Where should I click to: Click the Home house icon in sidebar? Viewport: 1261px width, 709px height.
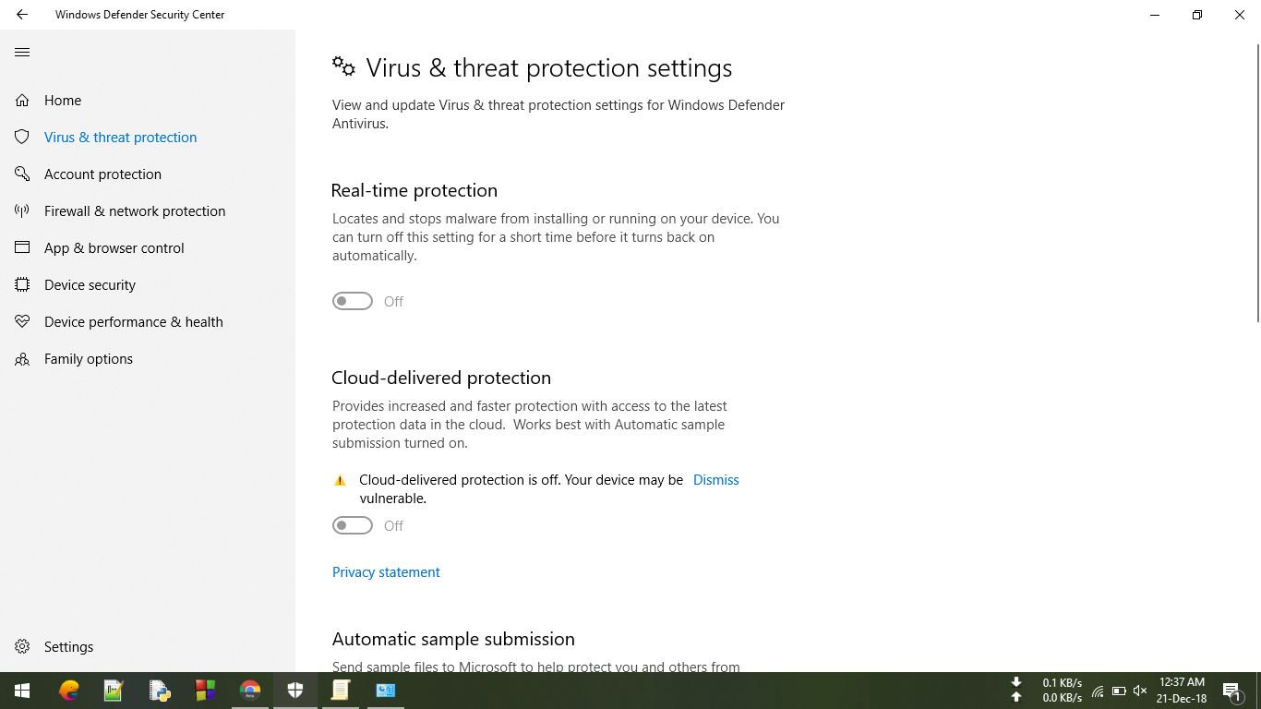point(22,100)
